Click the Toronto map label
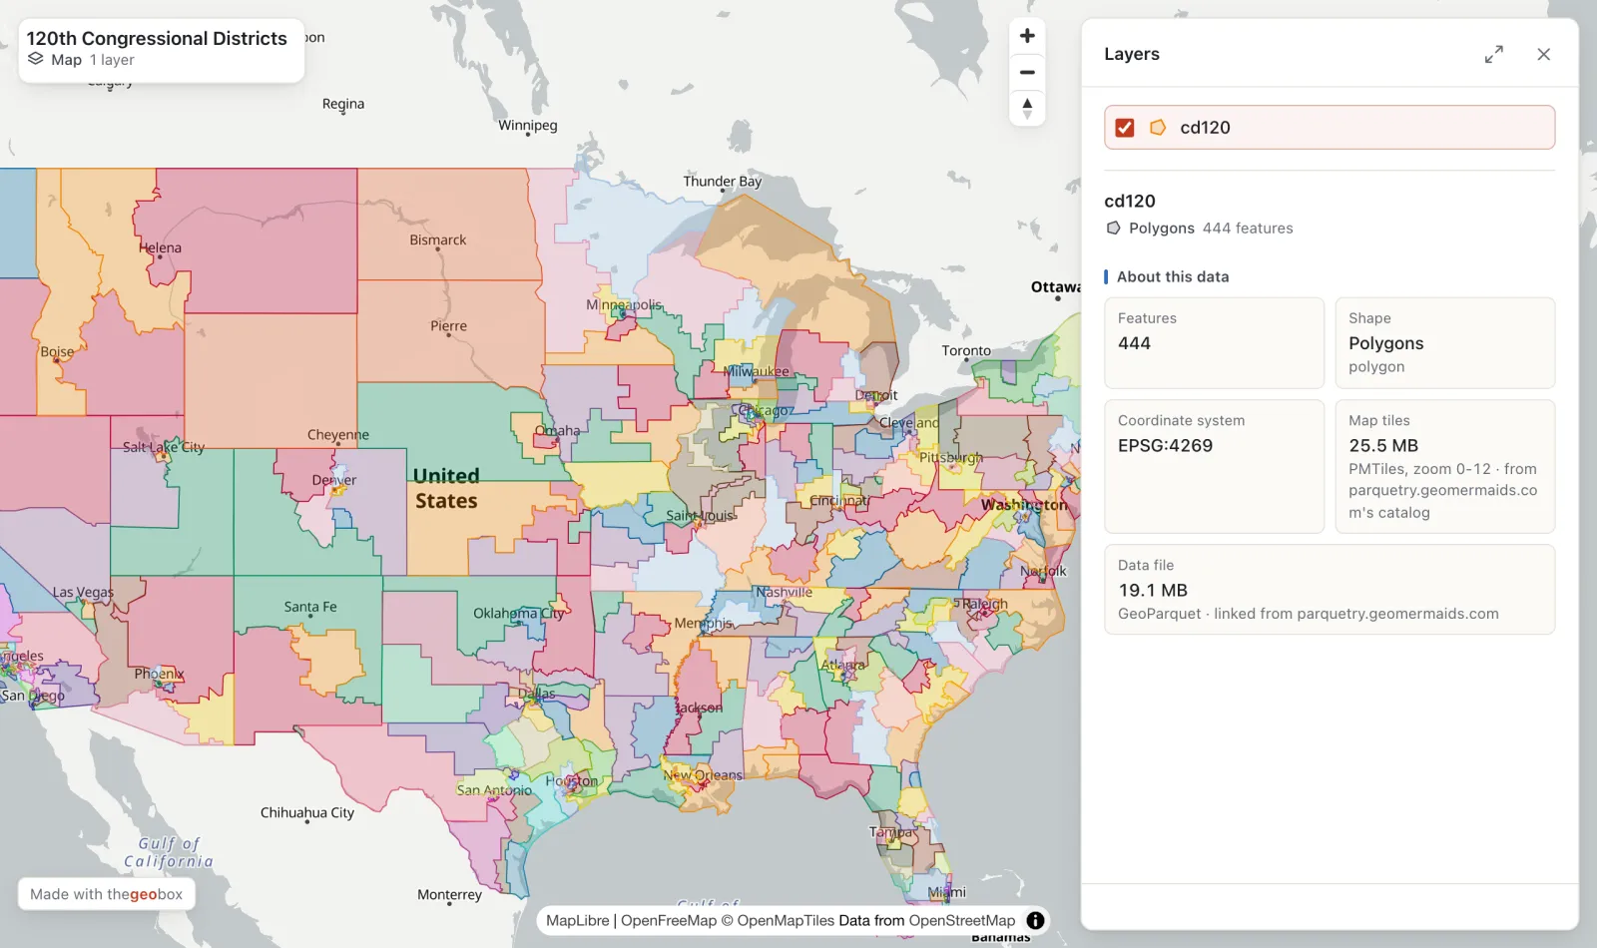Screen dimensions: 1597x948 pyautogui.click(x=966, y=350)
